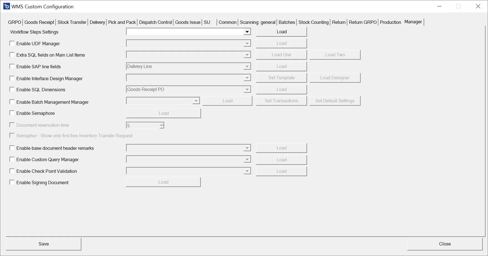Check Enable Semaphore option
Image resolution: width=488 pixels, height=256 pixels.
12,113
